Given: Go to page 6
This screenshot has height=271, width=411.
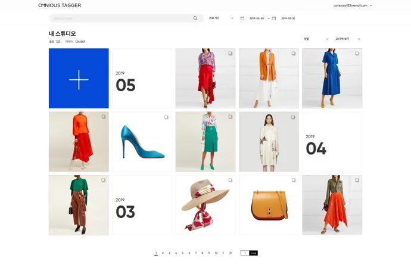Looking at the screenshot, I should click(x=189, y=253).
